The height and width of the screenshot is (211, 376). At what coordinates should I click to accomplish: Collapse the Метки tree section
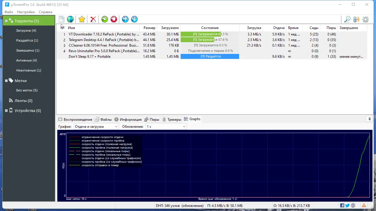6,81
